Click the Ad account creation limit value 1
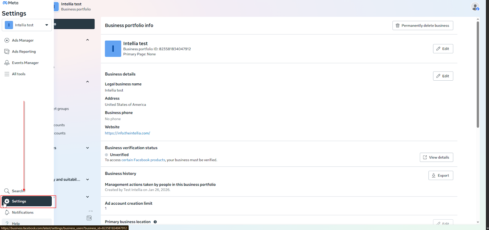The image size is (489, 230). click(x=106, y=208)
